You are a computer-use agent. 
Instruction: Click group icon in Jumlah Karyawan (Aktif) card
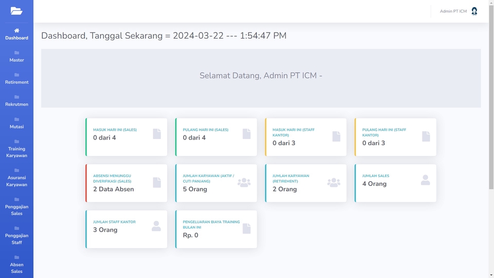coord(244,182)
